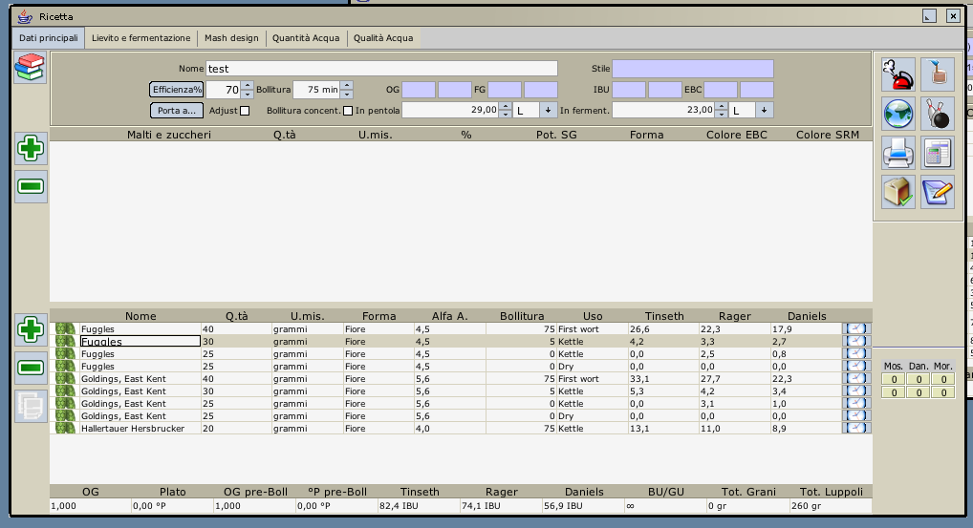Image resolution: width=973 pixels, height=528 pixels.
Task: Open chart icon for Goldings Dry row
Action: click(x=856, y=416)
